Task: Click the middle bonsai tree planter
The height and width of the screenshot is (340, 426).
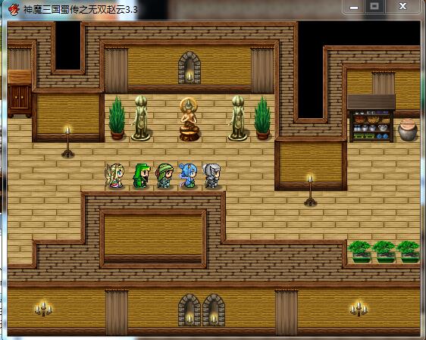Action: click(x=384, y=251)
